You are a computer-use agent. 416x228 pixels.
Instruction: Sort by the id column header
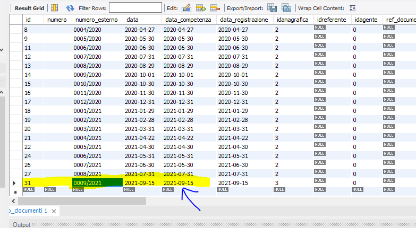[33, 20]
